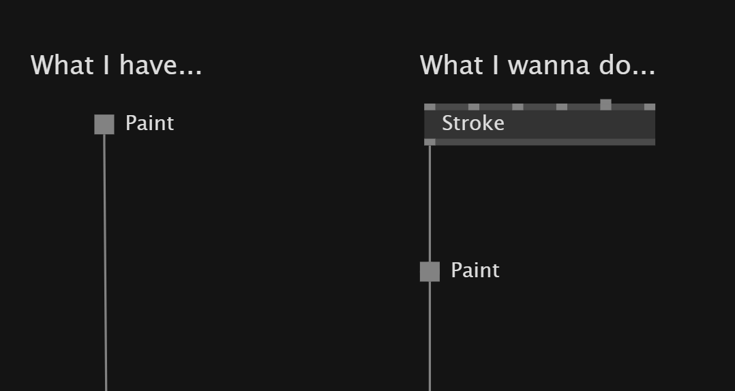Click the first input pin of Stroke node
Viewport: 735px width, 391px height.
click(x=430, y=107)
